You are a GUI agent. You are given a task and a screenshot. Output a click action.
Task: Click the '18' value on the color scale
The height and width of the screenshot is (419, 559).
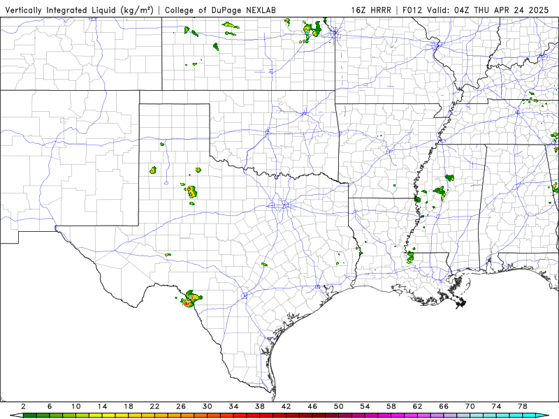[x=129, y=406]
